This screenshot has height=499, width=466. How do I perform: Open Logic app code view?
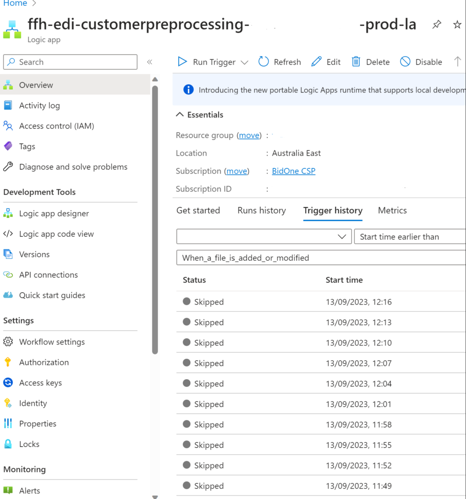click(57, 234)
